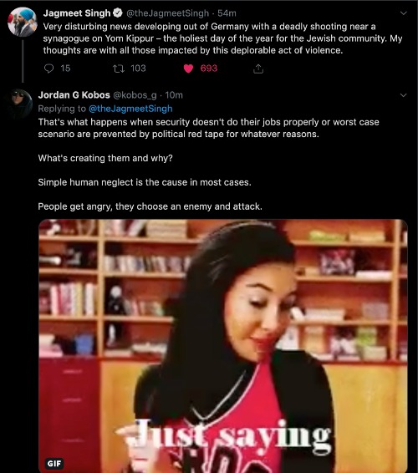Play the 'Just saying' GIF
This screenshot has width=418, height=473.
pos(223,346)
